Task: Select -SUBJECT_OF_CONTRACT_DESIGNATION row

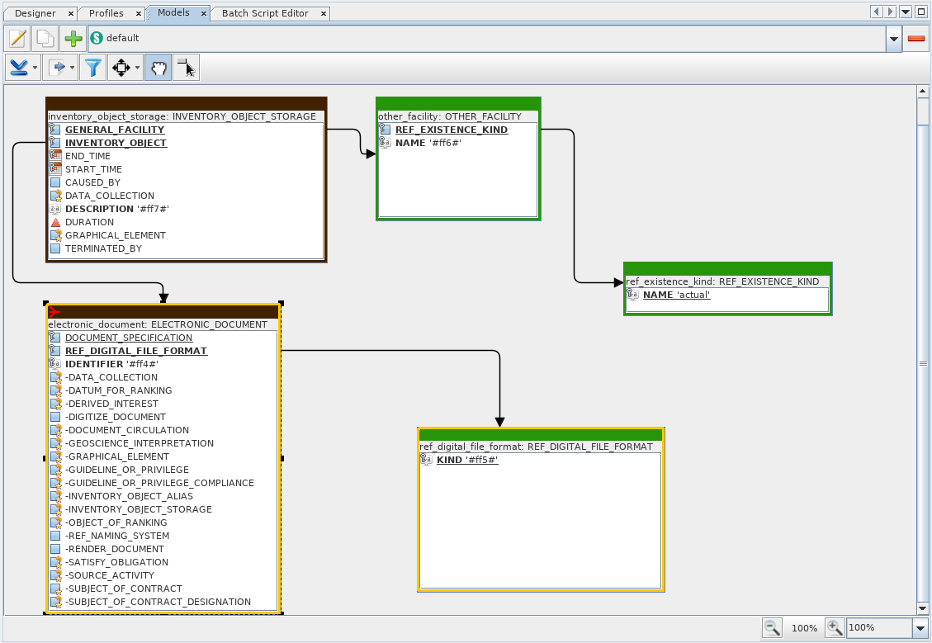Action: pos(163,602)
